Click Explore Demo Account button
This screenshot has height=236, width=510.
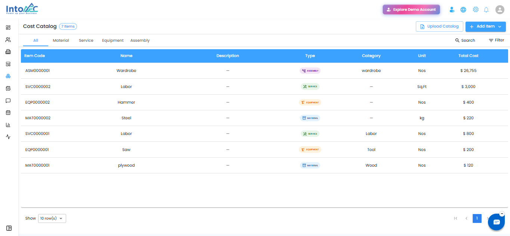point(411,10)
